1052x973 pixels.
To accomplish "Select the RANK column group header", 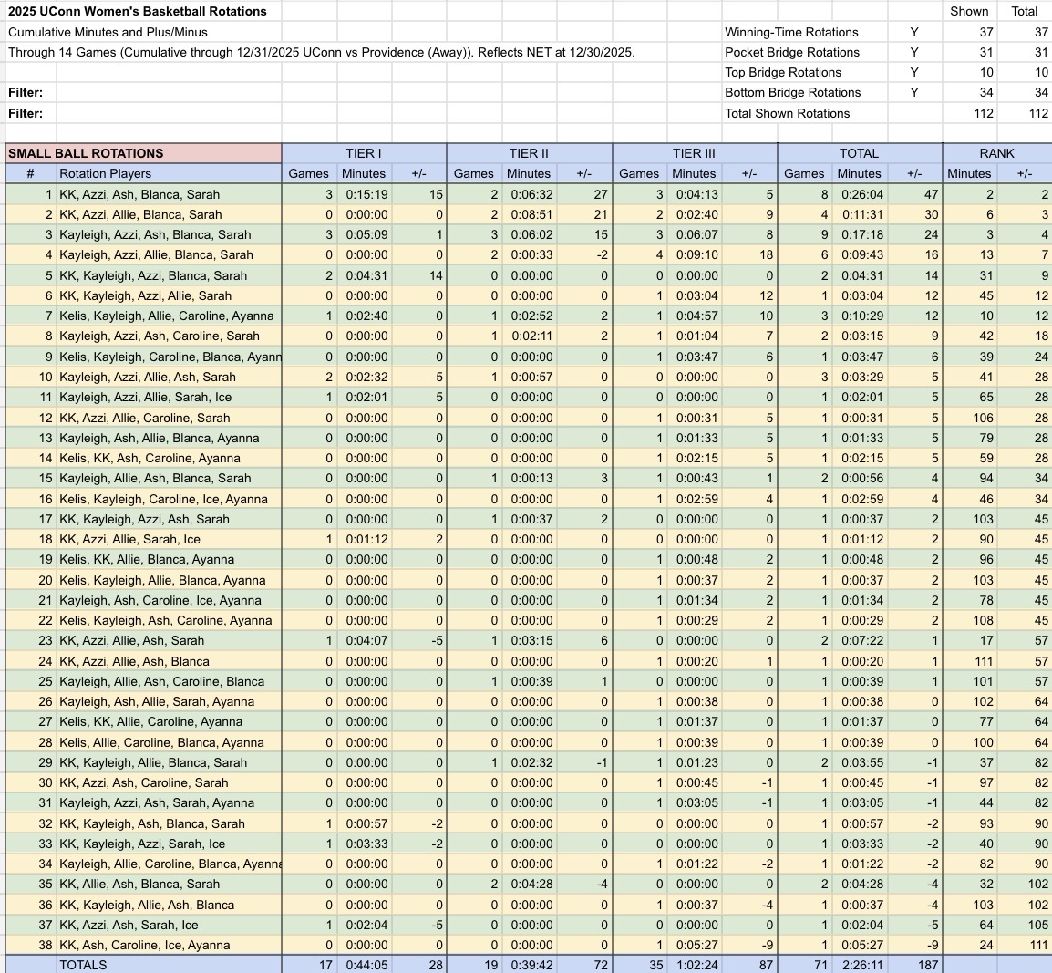I will tap(996, 153).
